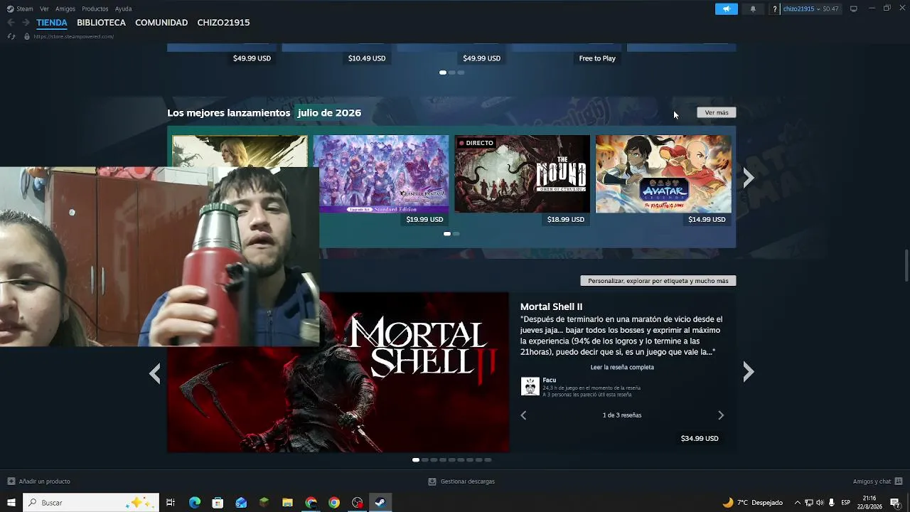Go to previous featured recommendation with left arrow
Screen dimensions: 910x512
point(155,373)
